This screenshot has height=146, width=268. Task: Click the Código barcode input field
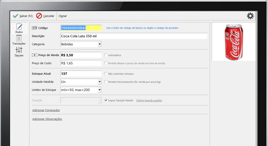coord(81,28)
